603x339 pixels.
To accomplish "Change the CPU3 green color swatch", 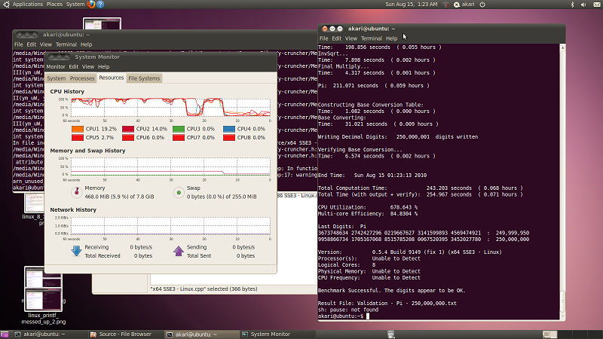I will point(179,130).
